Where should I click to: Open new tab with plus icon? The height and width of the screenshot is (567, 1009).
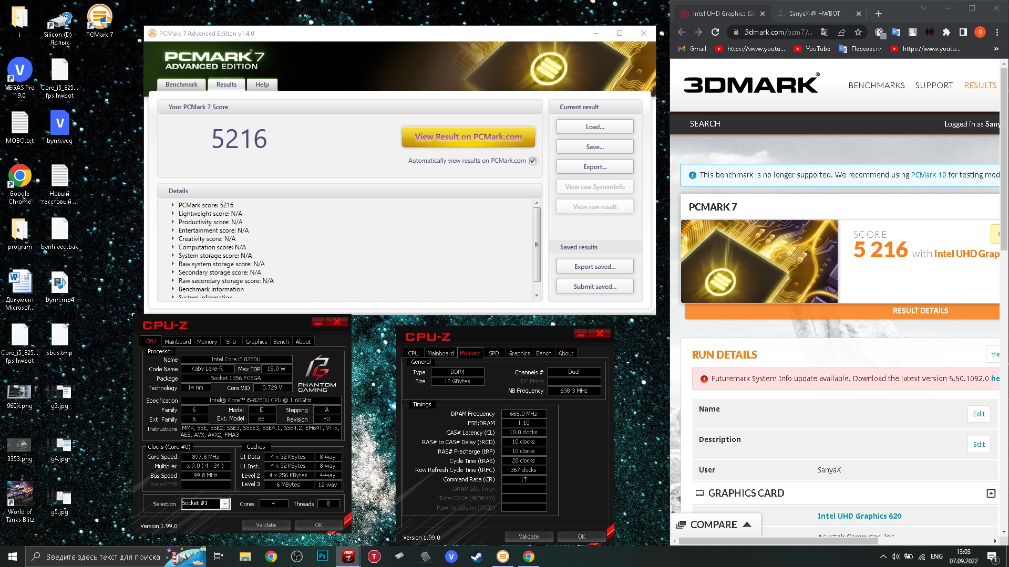[879, 14]
